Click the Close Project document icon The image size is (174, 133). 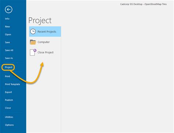point(33,52)
